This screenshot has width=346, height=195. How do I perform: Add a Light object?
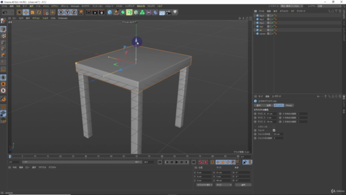click(175, 12)
